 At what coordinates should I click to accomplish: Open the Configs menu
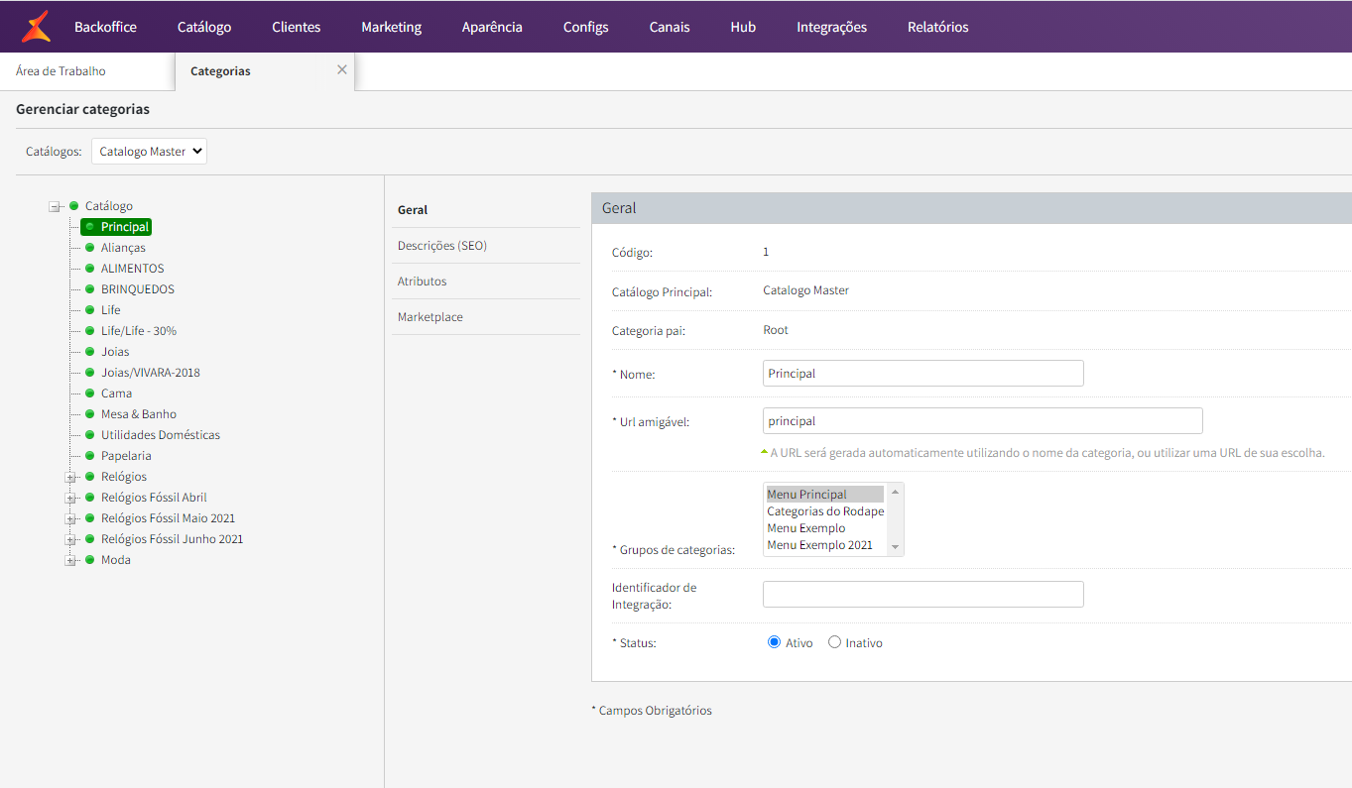coord(586,27)
